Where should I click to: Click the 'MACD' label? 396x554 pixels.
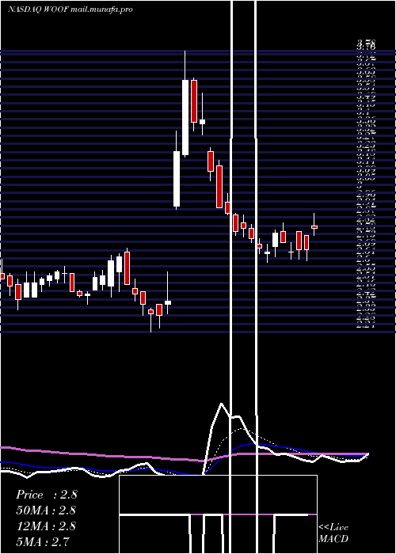[333, 539]
